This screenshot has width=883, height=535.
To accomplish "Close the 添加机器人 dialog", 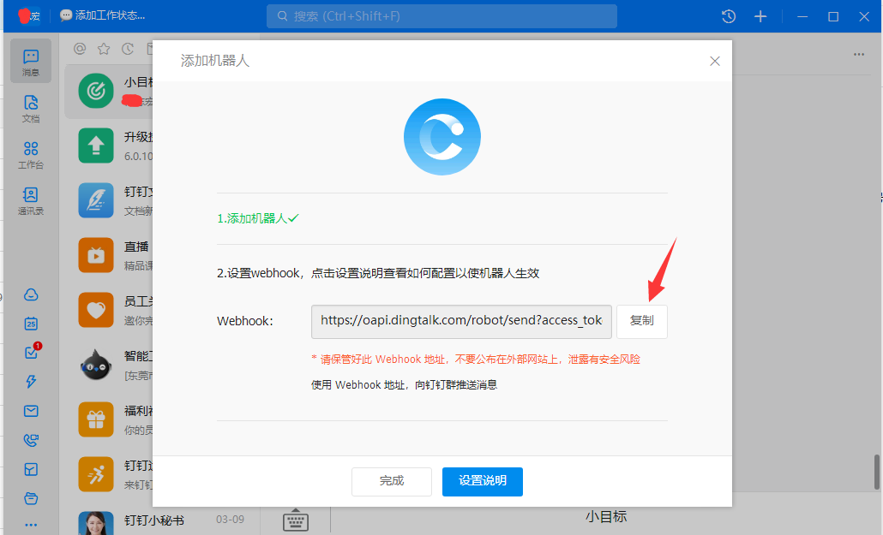I will click(x=715, y=62).
